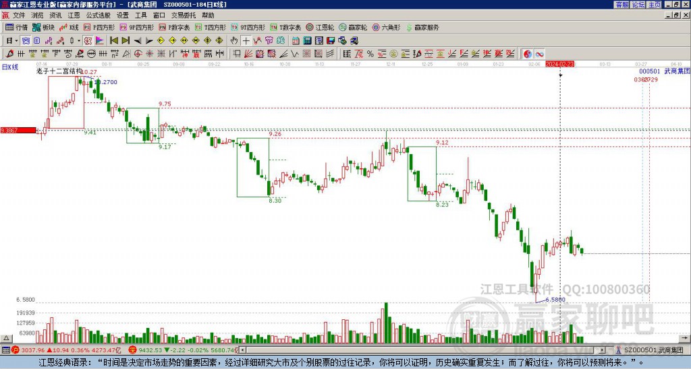Open the 赢家轮 wheel tool
The image size is (691, 369).
click(353, 27)
